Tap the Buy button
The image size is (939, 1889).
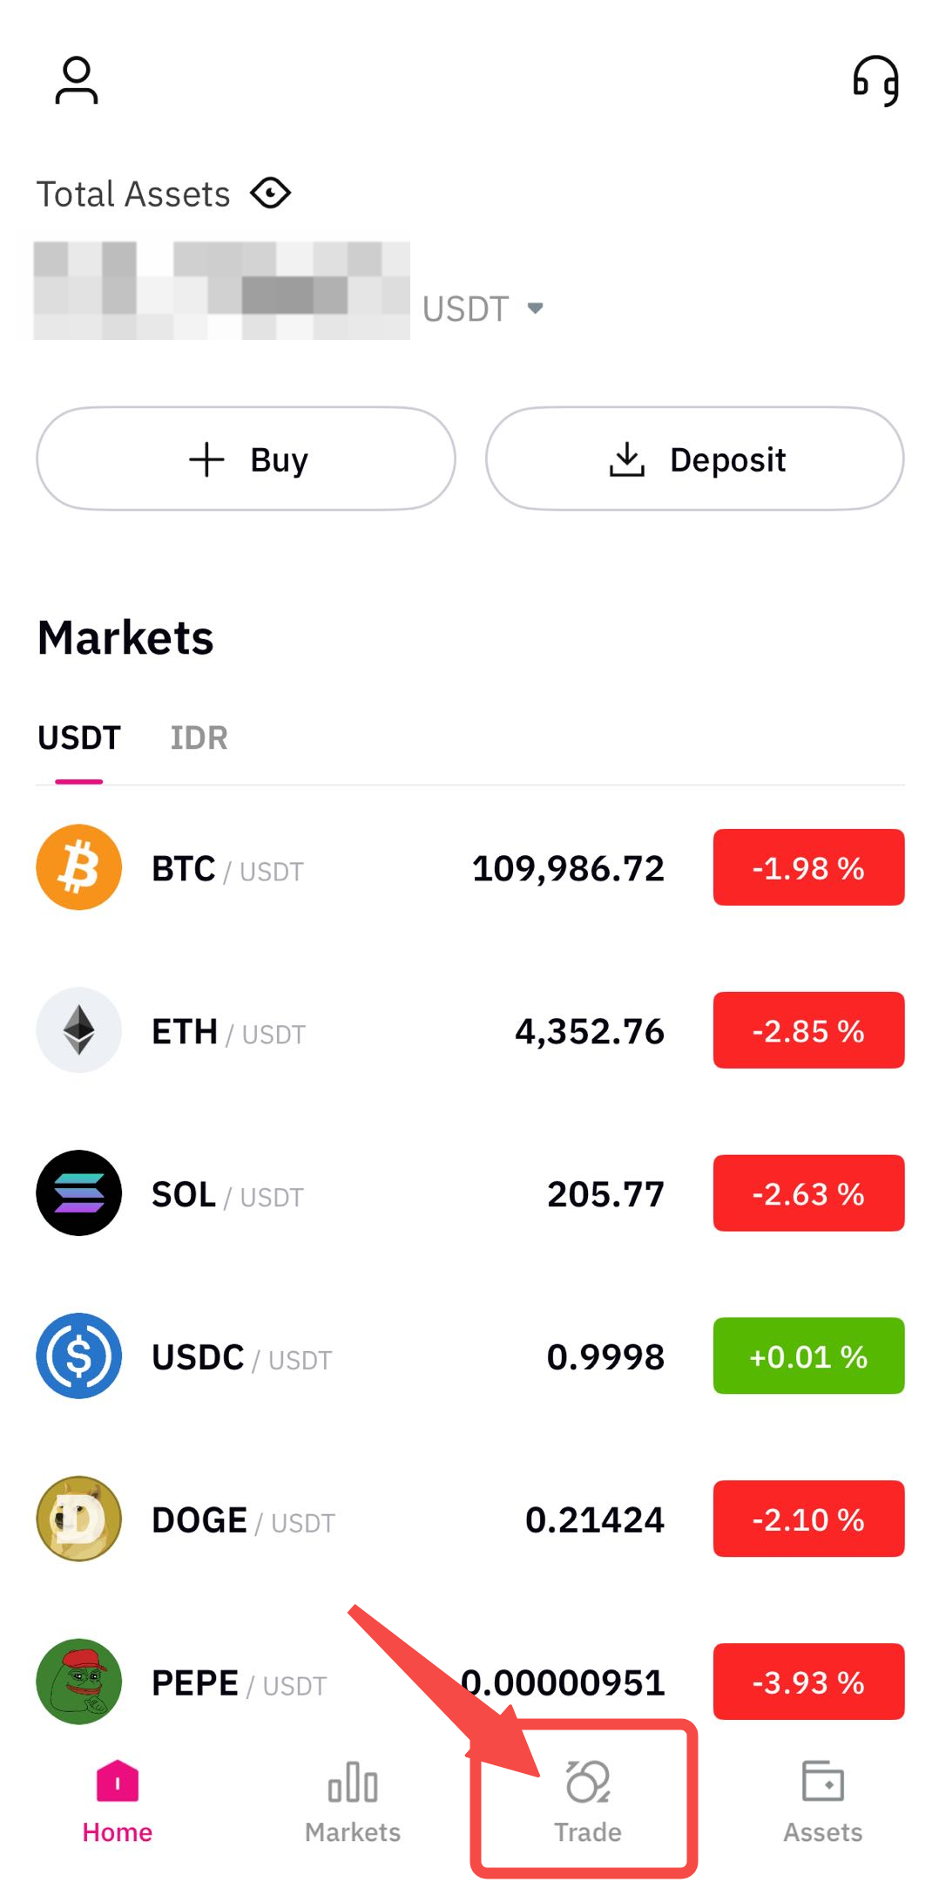pos(247,459)
